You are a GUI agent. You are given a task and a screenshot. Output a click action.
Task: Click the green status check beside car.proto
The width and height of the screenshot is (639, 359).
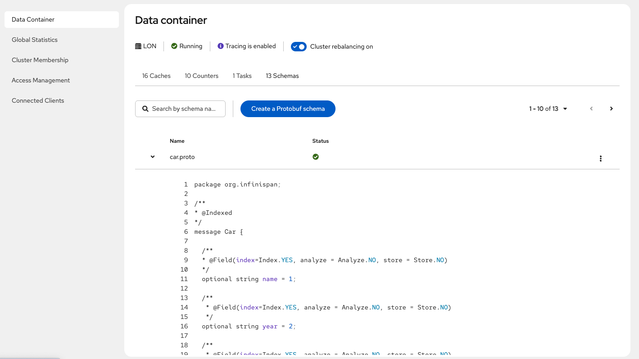(x=316, y=157)
